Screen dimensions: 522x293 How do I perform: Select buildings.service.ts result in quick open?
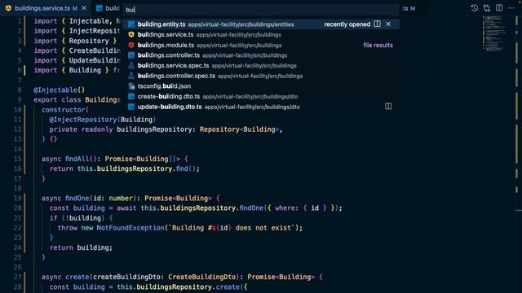coord(261,34)
